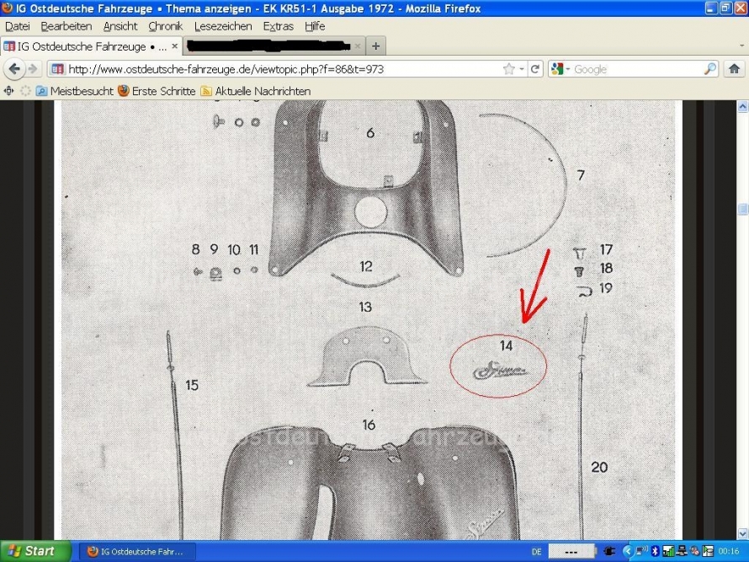The height and width of the screenshot is (562, 749).
Task: Close the blacked-out second tab
Action: pos(358,46)
